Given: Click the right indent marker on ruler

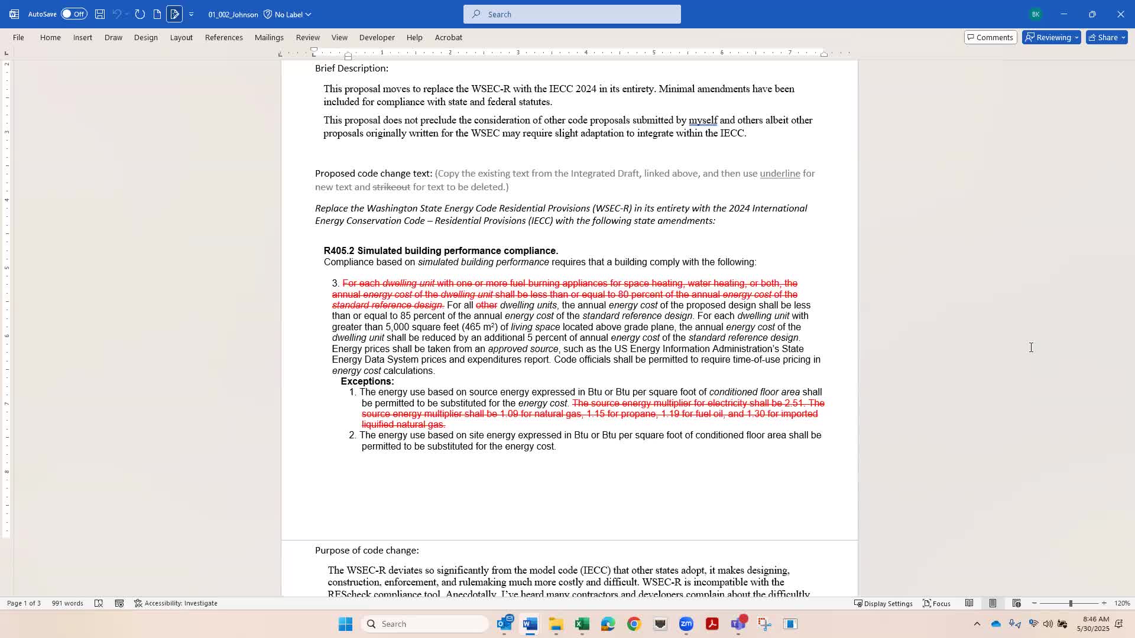Looking at the screenshot, I should (x=824, y=54).
